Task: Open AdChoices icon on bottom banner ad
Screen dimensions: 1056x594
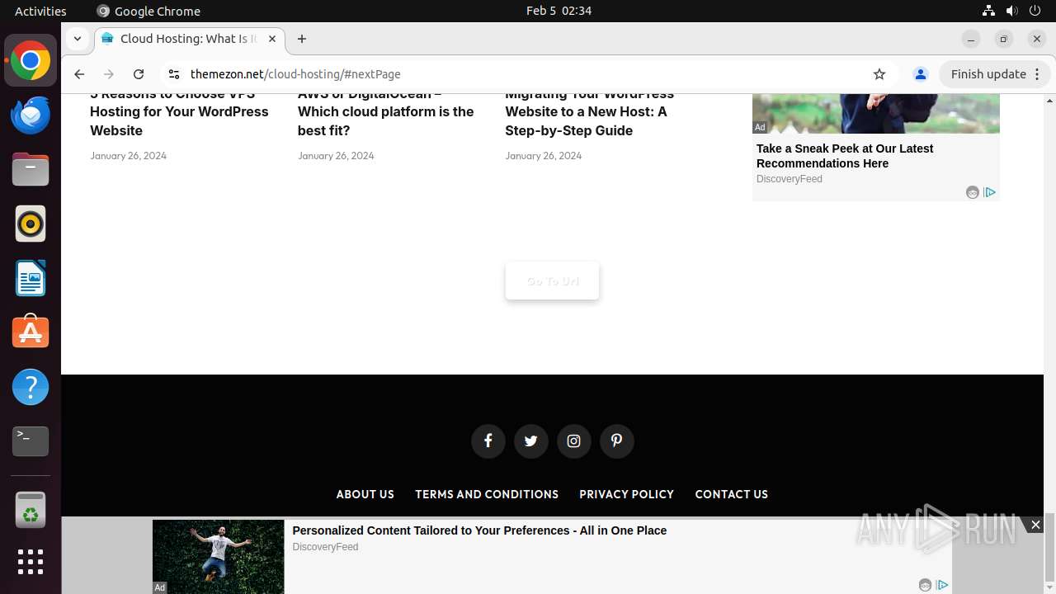Action: click(942, 585)
